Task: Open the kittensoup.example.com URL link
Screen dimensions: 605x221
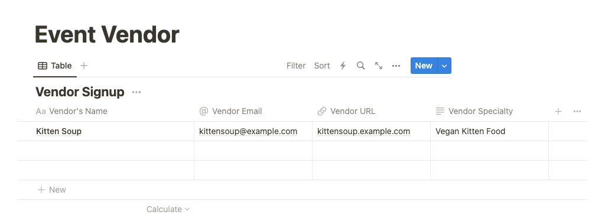Action: pyautogui.click(x=363, y=131)
